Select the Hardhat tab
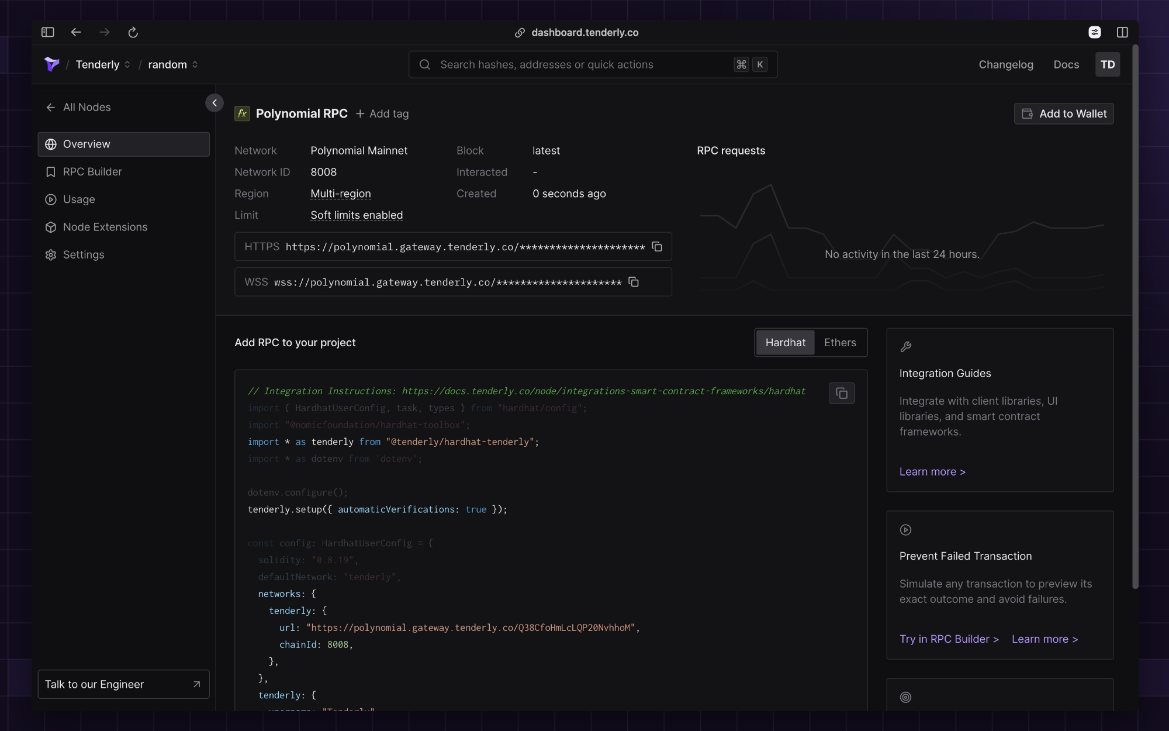 tap(784, 342)
